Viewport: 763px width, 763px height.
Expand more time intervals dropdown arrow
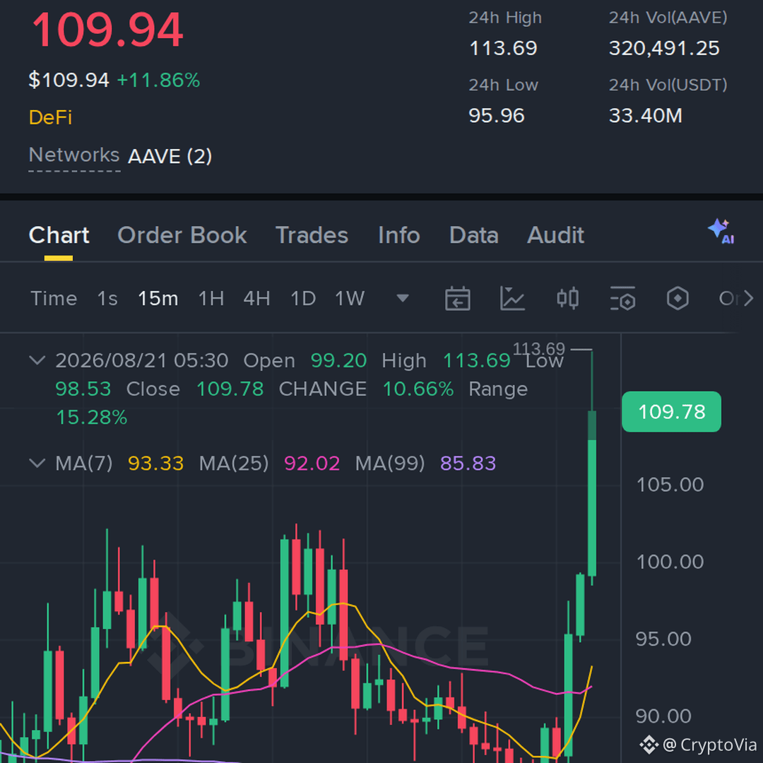tap(403, 298)
